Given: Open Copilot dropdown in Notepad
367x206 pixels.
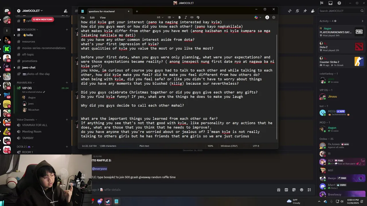Looking at the screenshot, I should click(x=257, y=17).
